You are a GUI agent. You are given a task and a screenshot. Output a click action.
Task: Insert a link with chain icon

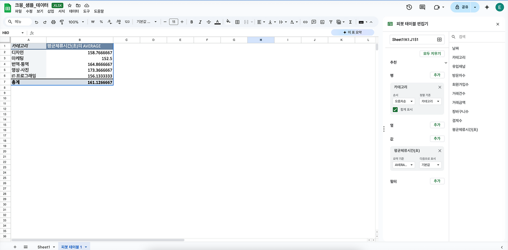pos(305,22)
